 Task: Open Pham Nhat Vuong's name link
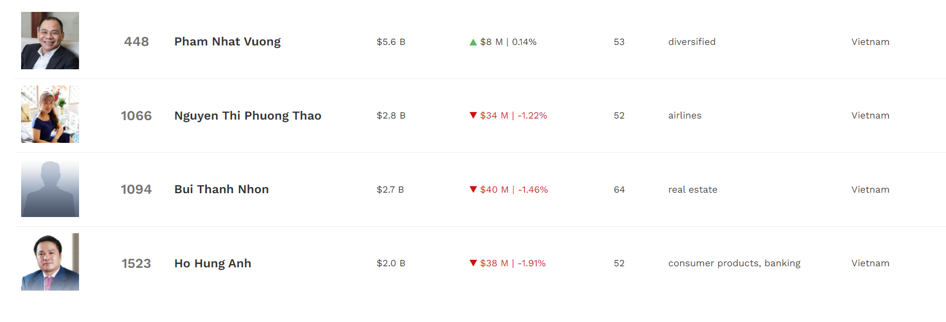tap(227, 42)
